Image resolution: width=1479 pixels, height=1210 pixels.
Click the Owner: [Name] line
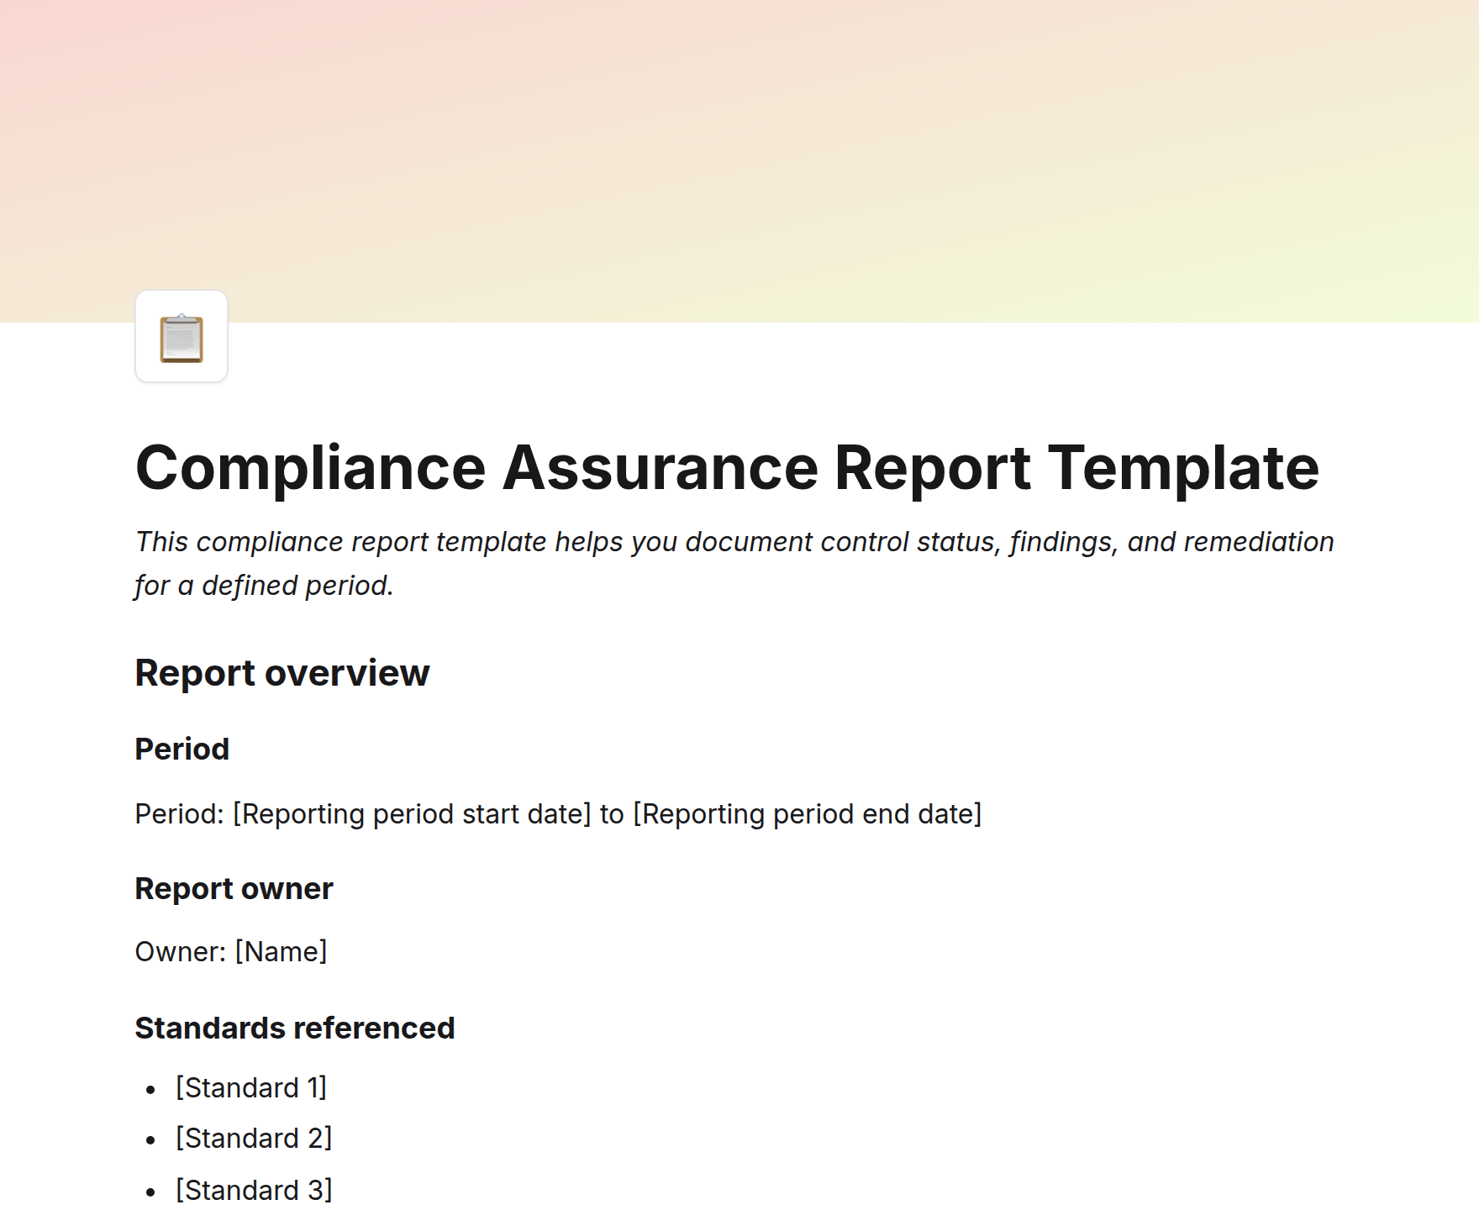(x=231, y=951)
